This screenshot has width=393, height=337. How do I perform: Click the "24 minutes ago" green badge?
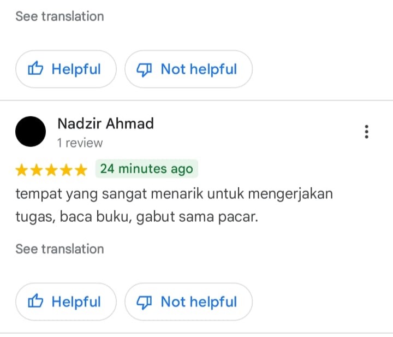pos(146,169)
